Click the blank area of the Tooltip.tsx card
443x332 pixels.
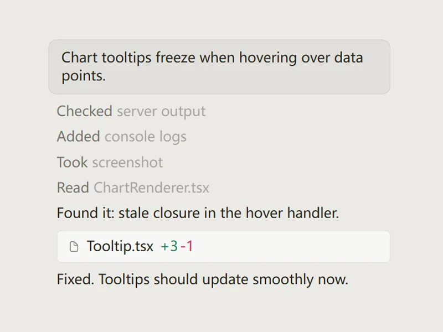[291, 246]
